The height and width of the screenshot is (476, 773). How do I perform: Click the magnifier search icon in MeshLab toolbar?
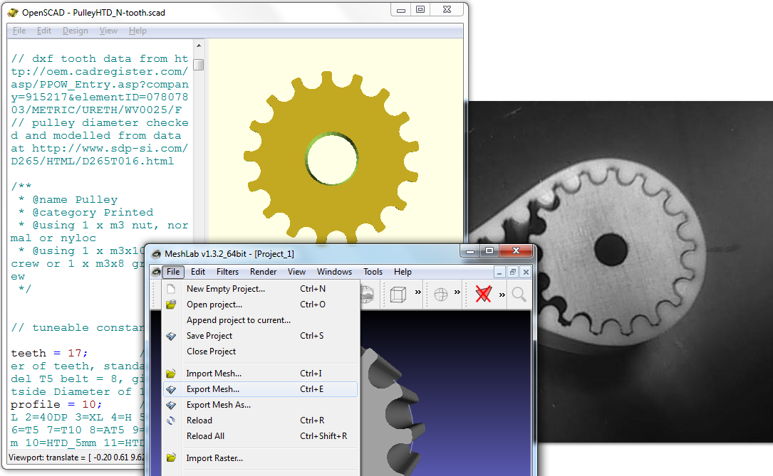(519, 295)
